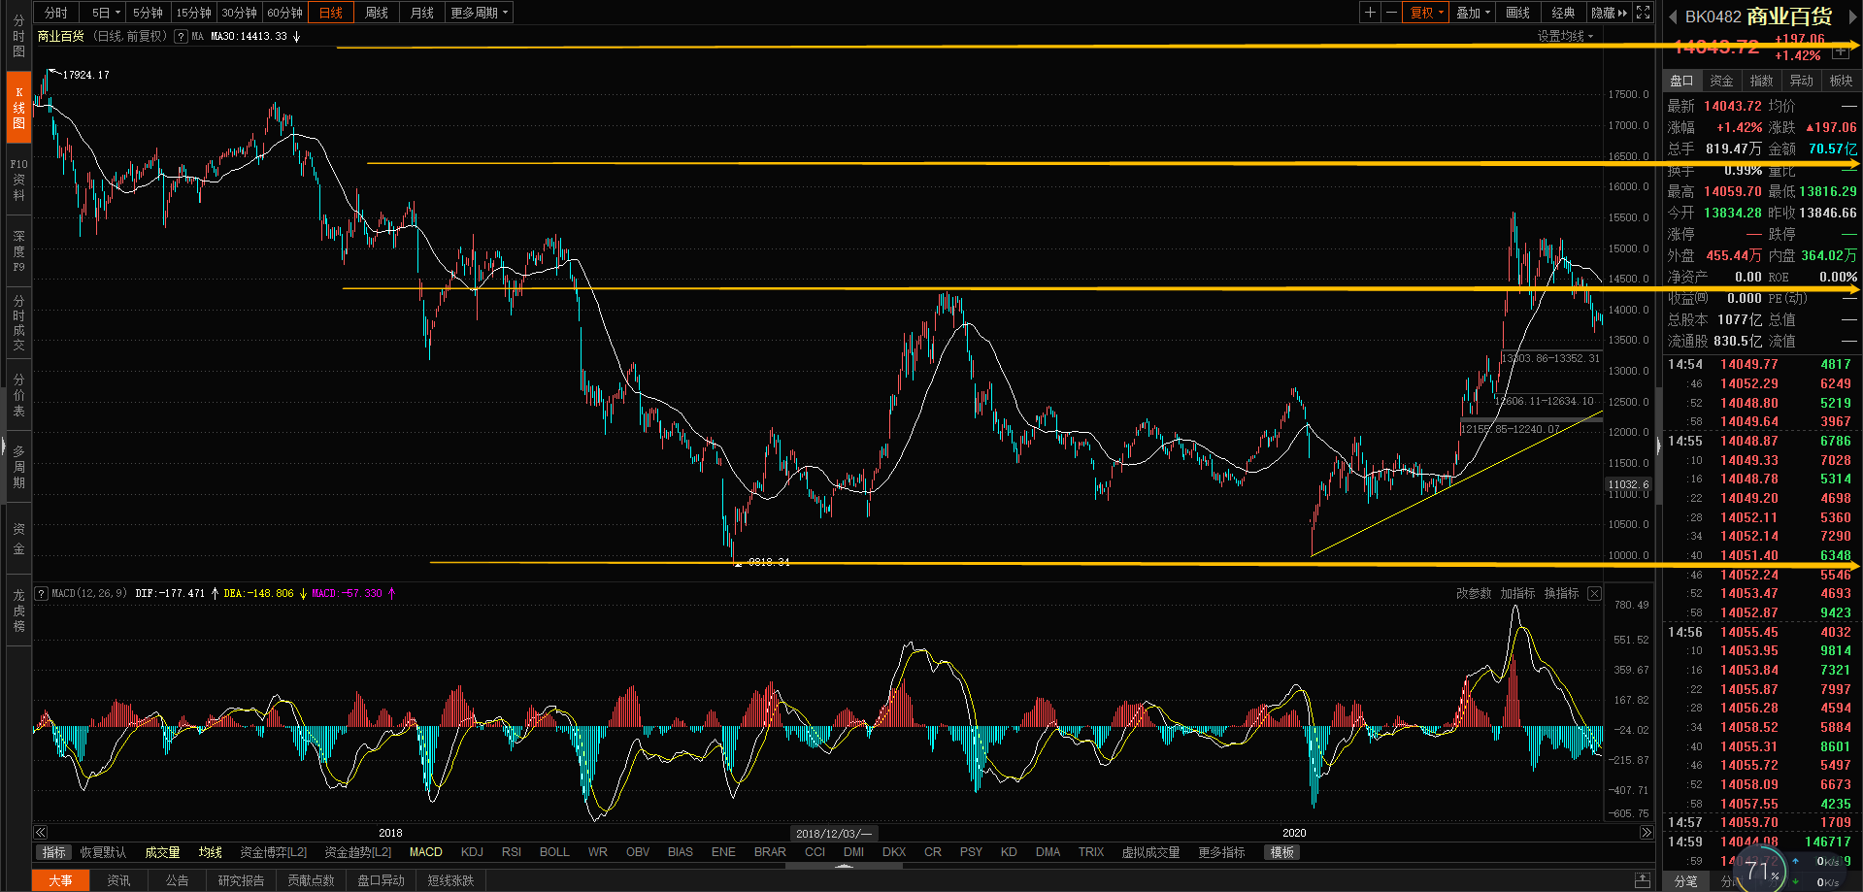Viewport: 1863px width, 892px height.
Task: Open 多周期 sidebar item
Action: click(x=18, y=467)
